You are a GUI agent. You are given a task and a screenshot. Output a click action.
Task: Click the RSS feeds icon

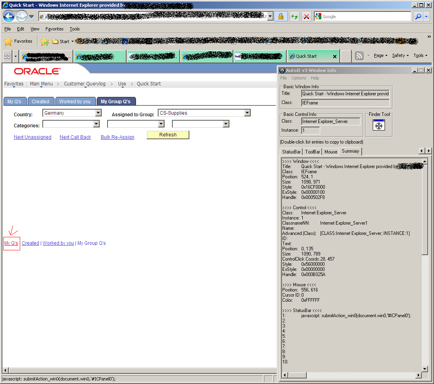tap(359, 56)
